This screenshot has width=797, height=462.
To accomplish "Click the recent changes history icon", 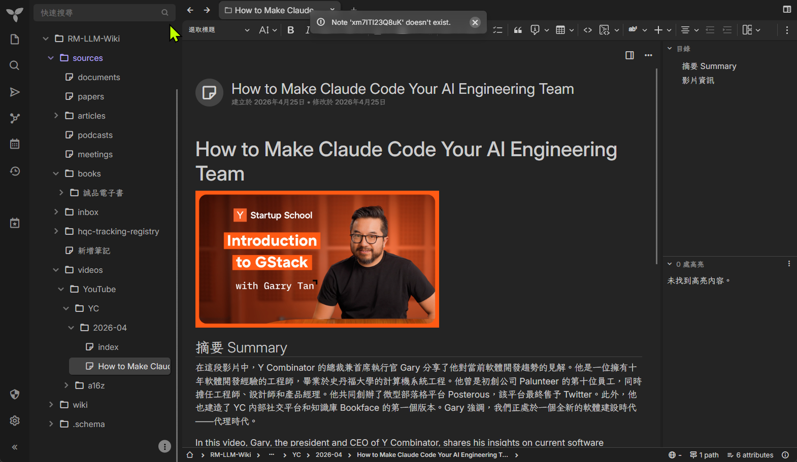I will 15,171.
